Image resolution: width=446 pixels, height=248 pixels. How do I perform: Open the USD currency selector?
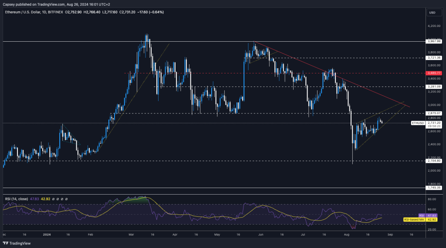tap(432, 12)
